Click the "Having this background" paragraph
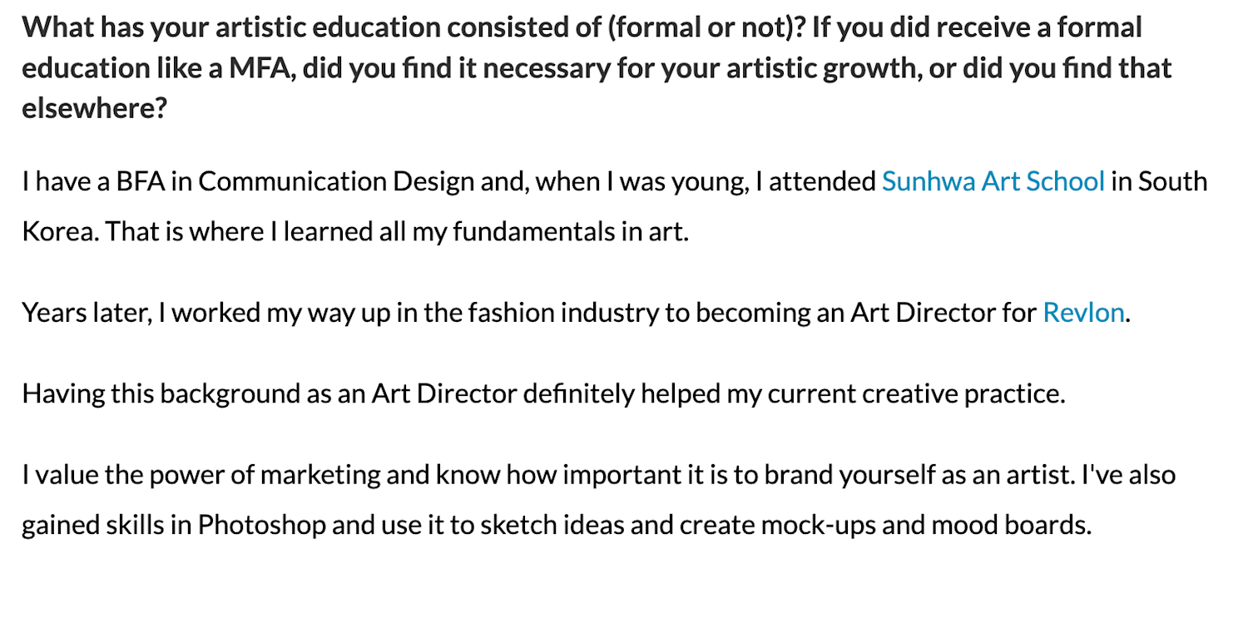Viewport: 1248px width, 633px height. 543,393
